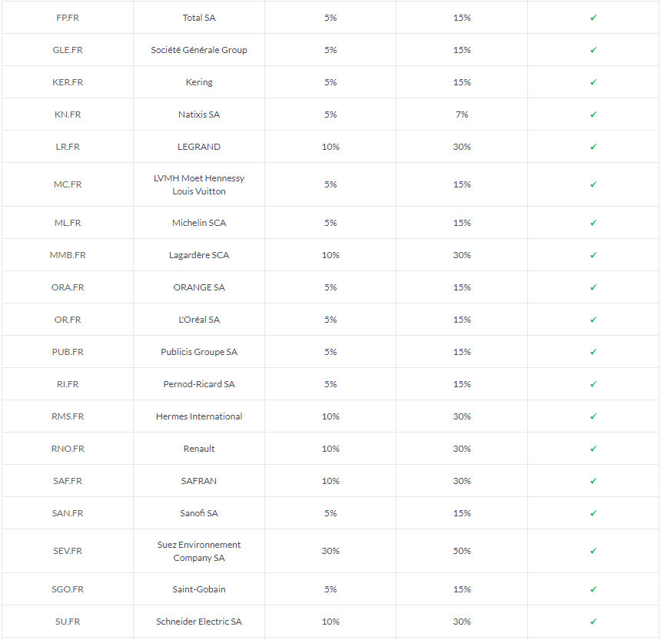Click the checkmark in the LVMH Moet Hennessy row
The image size is (661, 640).
pyautogui.click(x=593, y=184)
